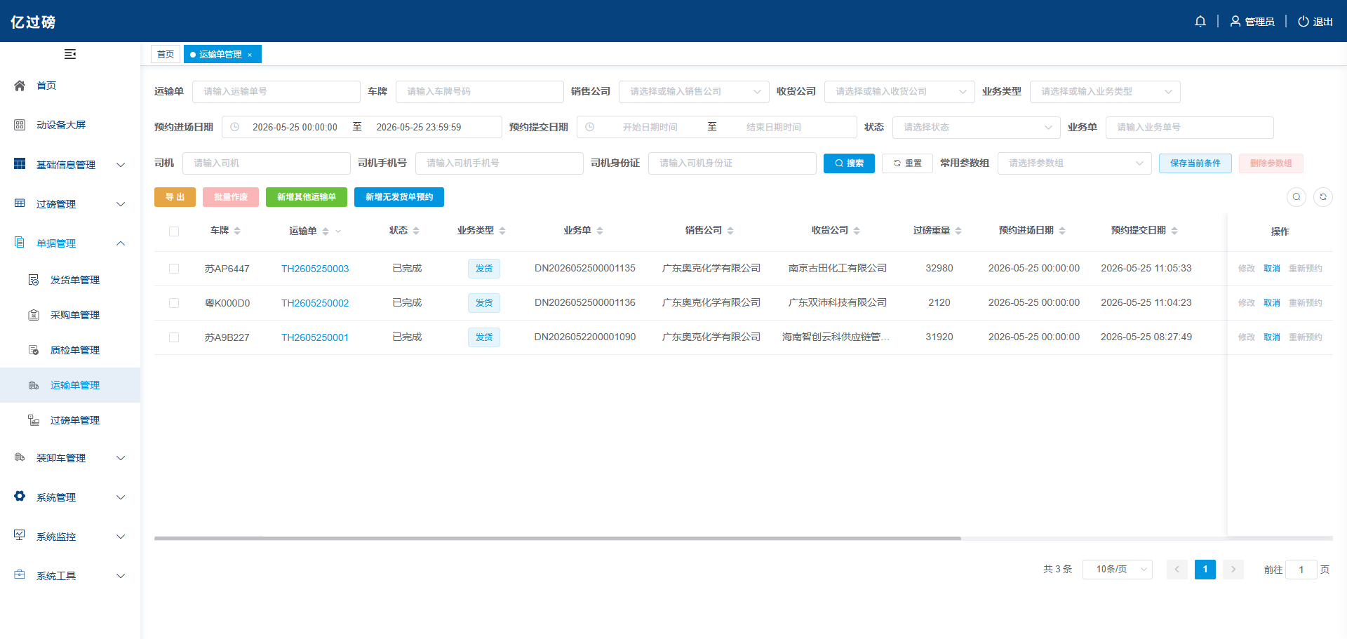Sort by the 业务单 column arrows

point(600,231)
